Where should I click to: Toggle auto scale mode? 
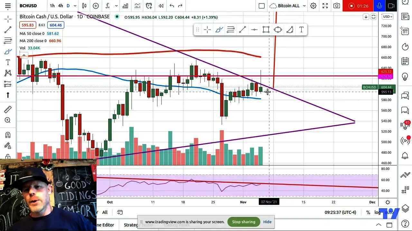(389, 212)
